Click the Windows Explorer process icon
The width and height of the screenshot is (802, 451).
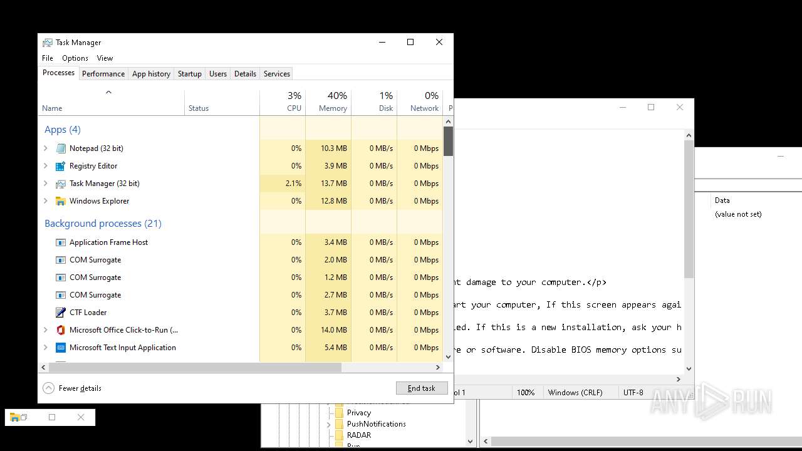click(61, 201)
